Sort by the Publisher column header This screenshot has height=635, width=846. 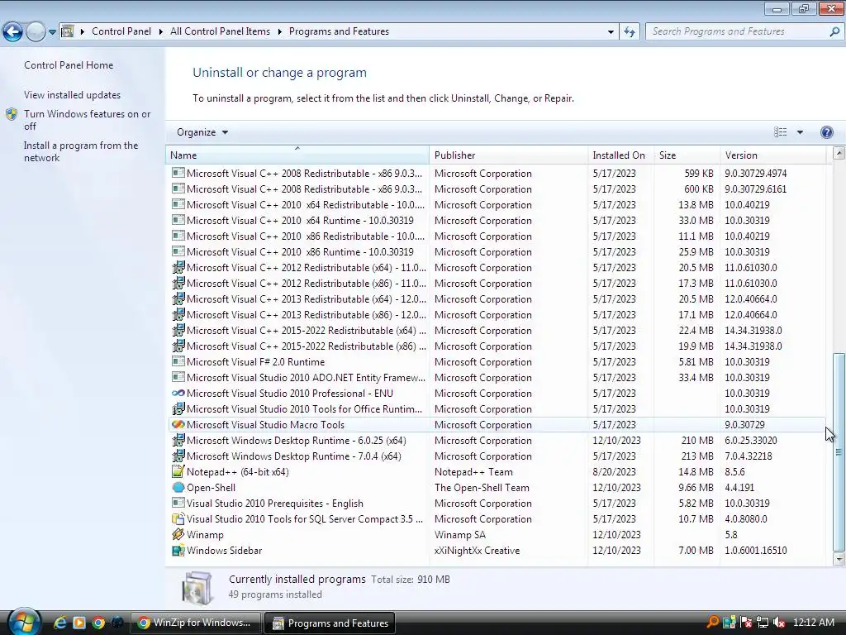click(x=508, y=155)
